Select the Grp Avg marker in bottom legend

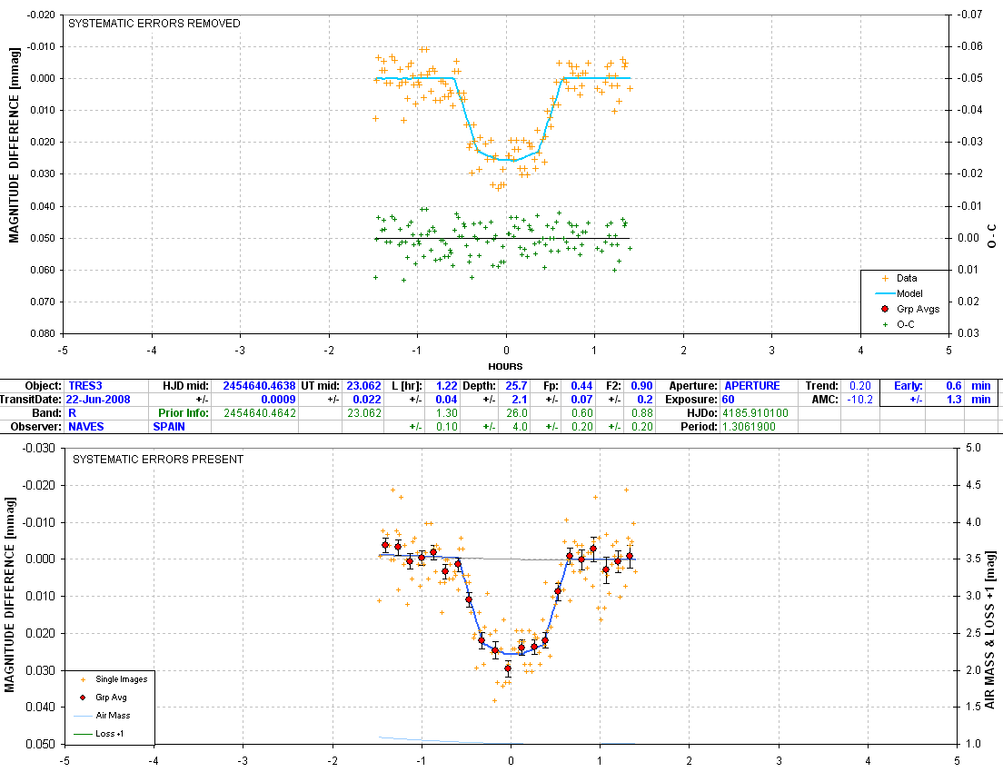point(84,697)
